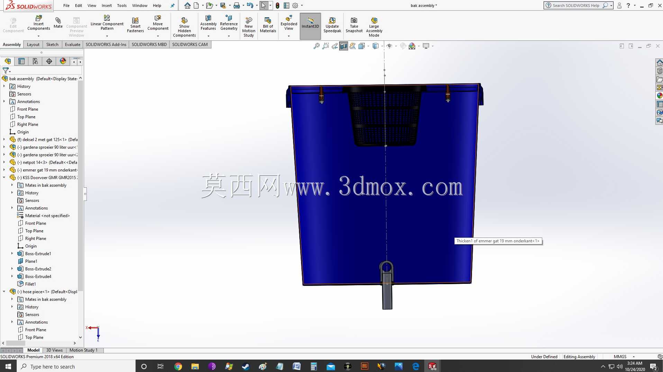This screenshot has width=663, height=372.
Task: Toggle the Section View button
Action: (x=344, y=46)
